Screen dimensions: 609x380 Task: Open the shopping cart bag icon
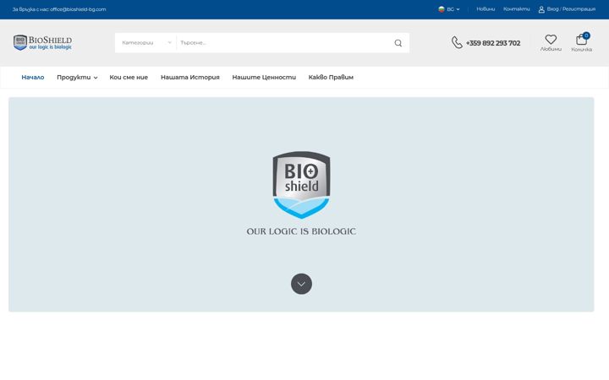click(x=581, y=39)
